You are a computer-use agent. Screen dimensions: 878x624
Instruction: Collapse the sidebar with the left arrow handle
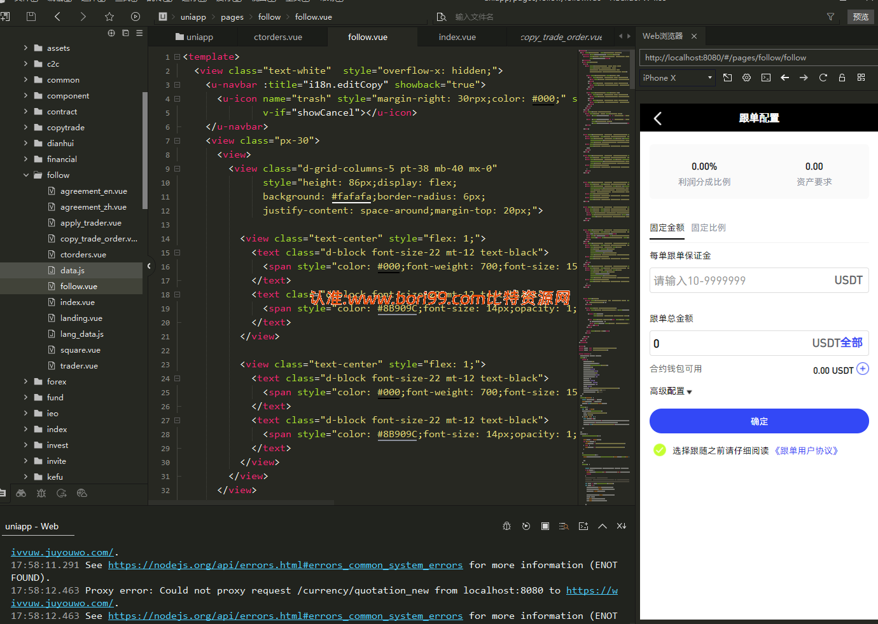(149, 266)
